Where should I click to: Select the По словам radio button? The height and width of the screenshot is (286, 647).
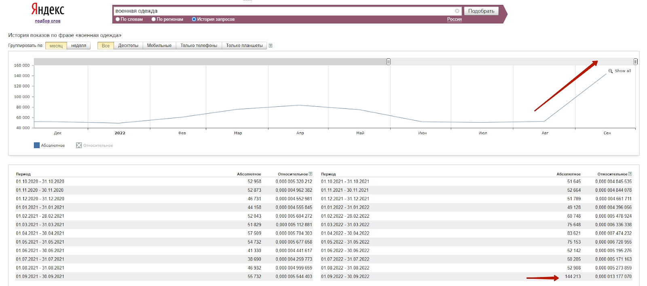coord(118,19)
